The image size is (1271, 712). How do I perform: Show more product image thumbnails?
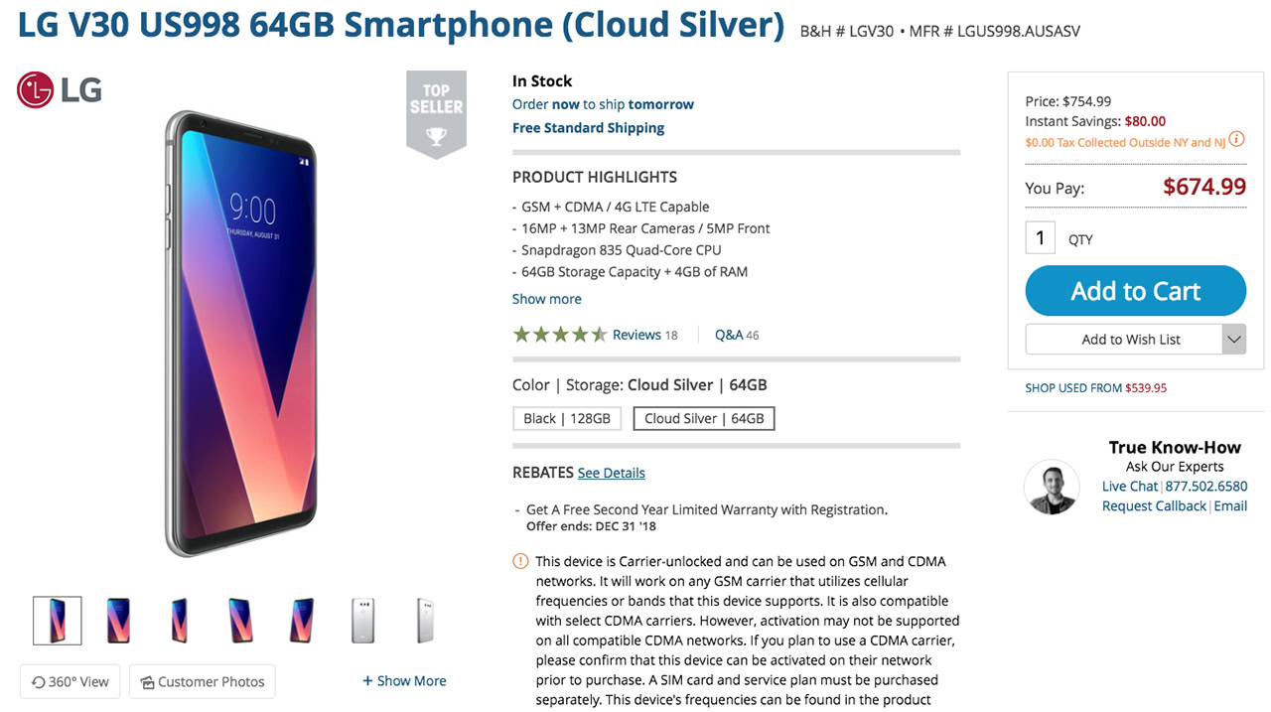(404, 681)
